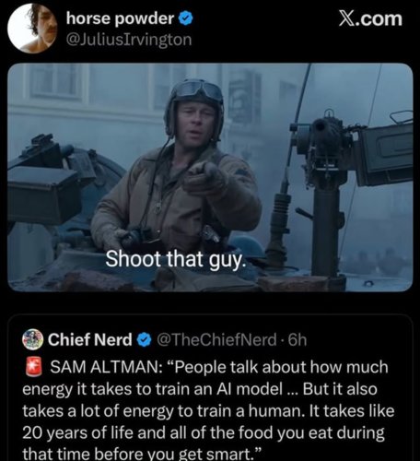Open Chief Nerd's avatar icon
420x461 pixels.
(32, 339)
